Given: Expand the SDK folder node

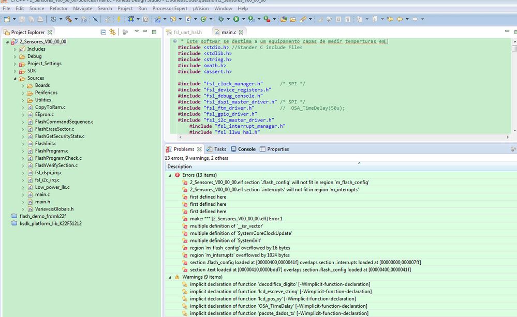Looking at the screenshot, I should point(15,71).
